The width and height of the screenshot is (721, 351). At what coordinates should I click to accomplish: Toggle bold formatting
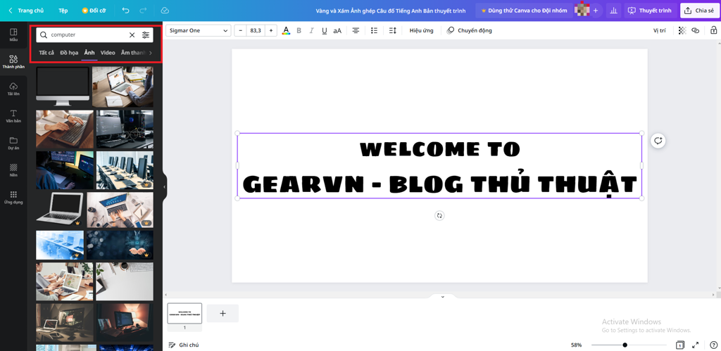point(299,31)
